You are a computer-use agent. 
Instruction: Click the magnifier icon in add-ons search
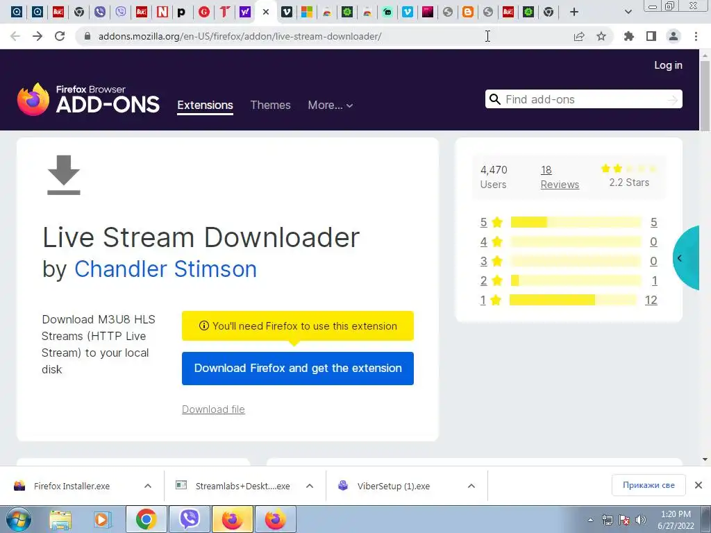494,99
